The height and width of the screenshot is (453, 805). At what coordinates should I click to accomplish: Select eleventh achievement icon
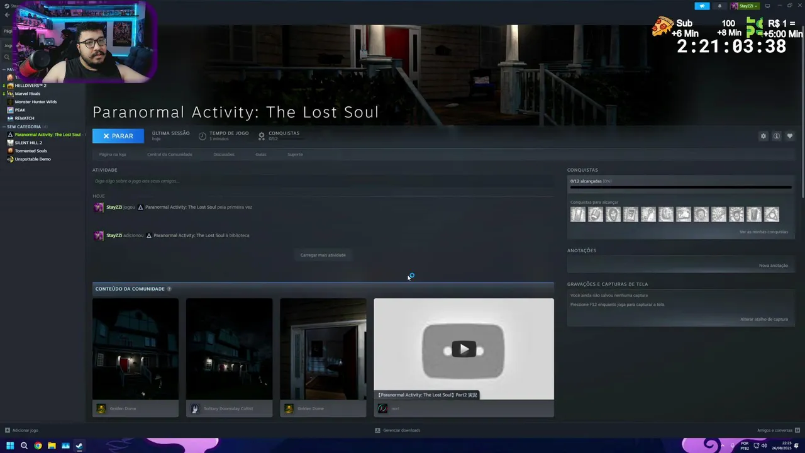(754, 215)
